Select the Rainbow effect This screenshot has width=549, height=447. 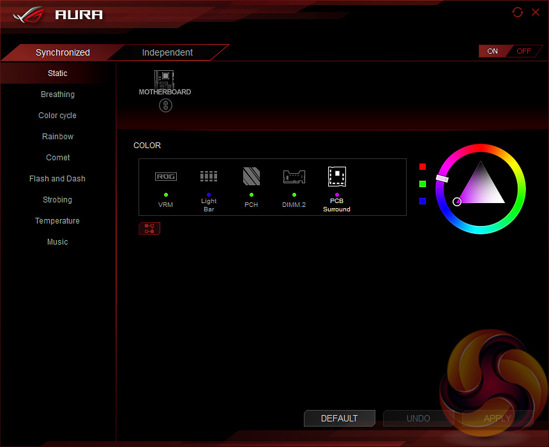coord(57,136)
